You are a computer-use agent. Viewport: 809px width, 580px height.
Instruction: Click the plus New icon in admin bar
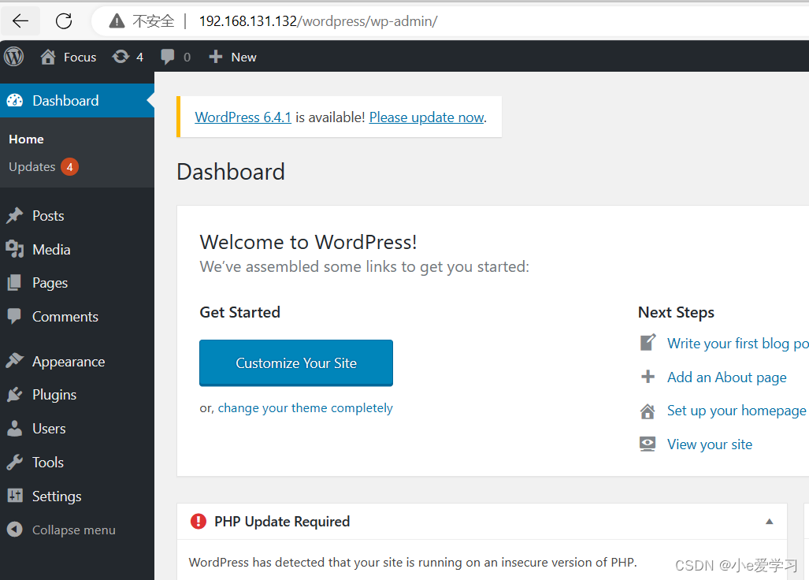click(x=216, y=57)
